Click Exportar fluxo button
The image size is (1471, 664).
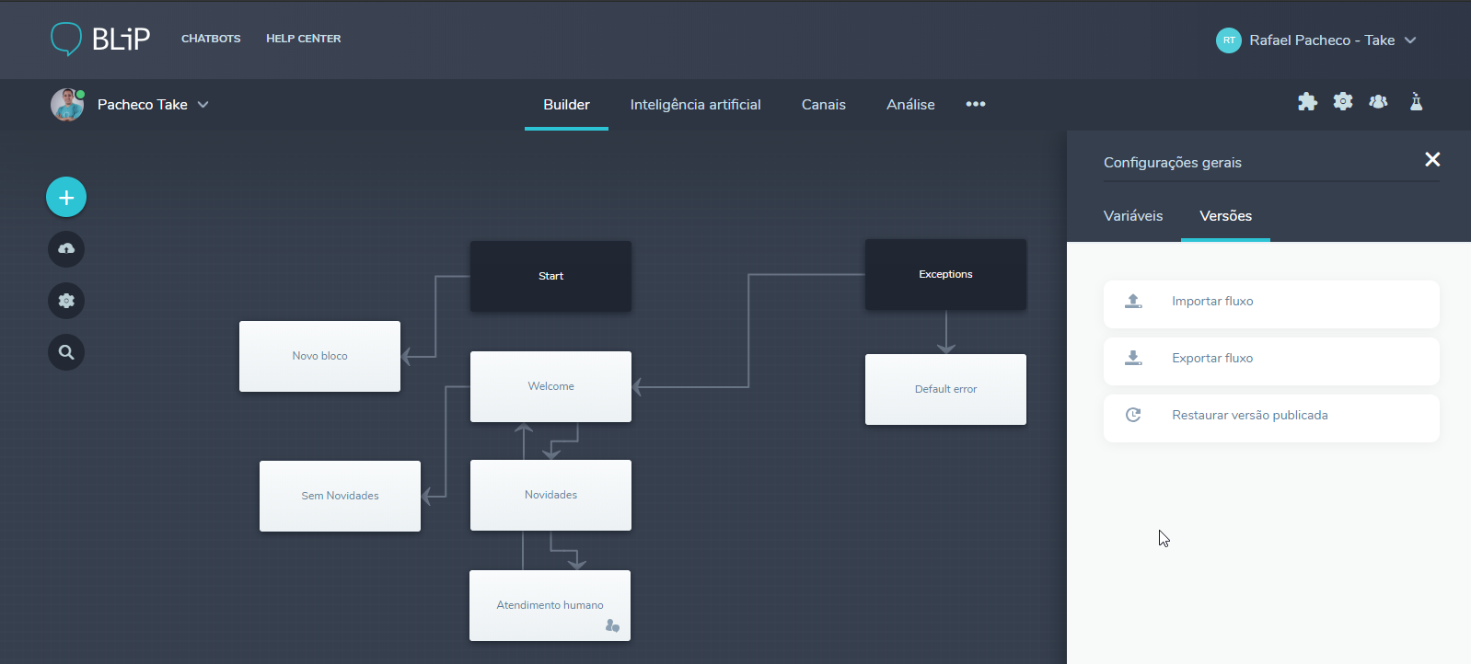pyautogui.click(x=1271, y=361)
